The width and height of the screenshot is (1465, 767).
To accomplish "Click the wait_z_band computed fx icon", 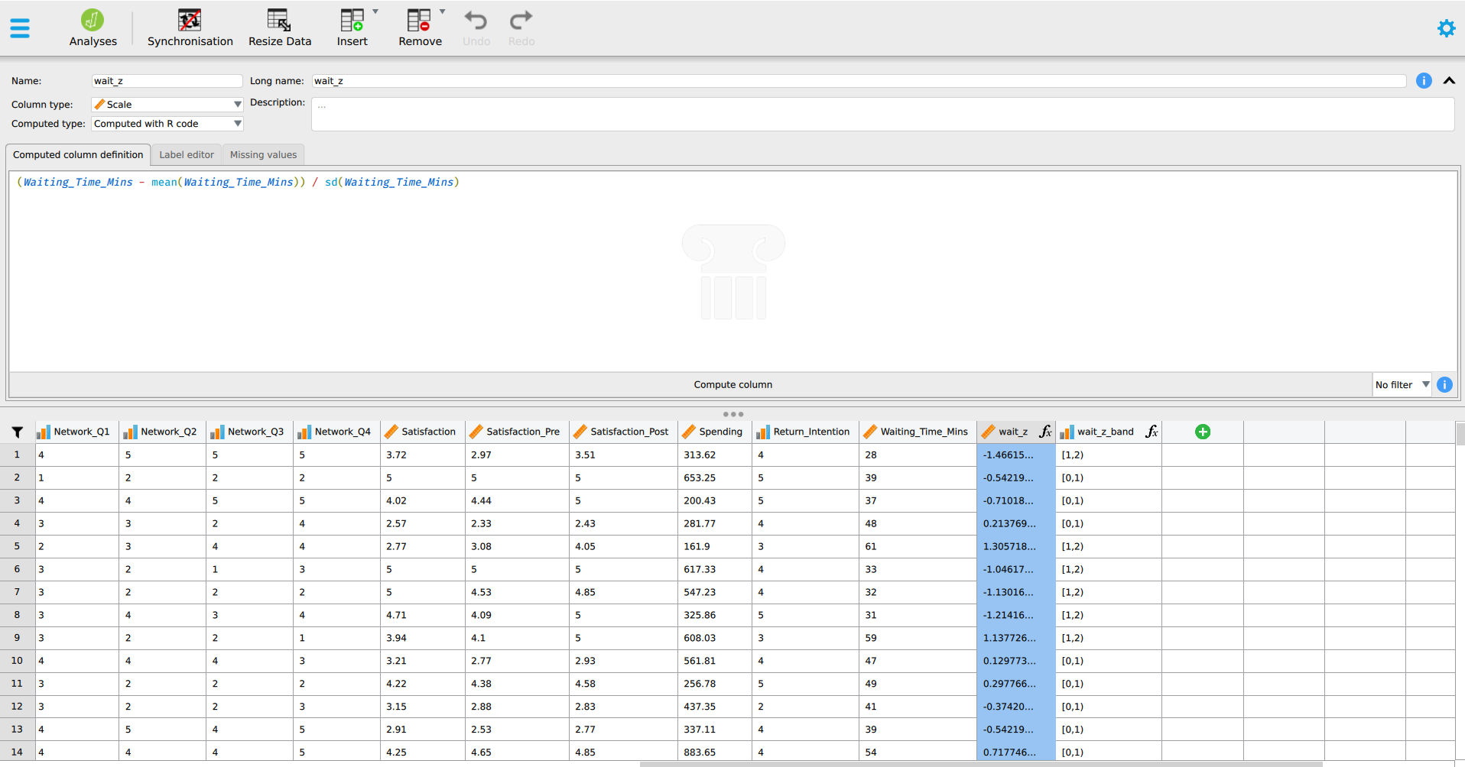I will tap(1152, 432).
